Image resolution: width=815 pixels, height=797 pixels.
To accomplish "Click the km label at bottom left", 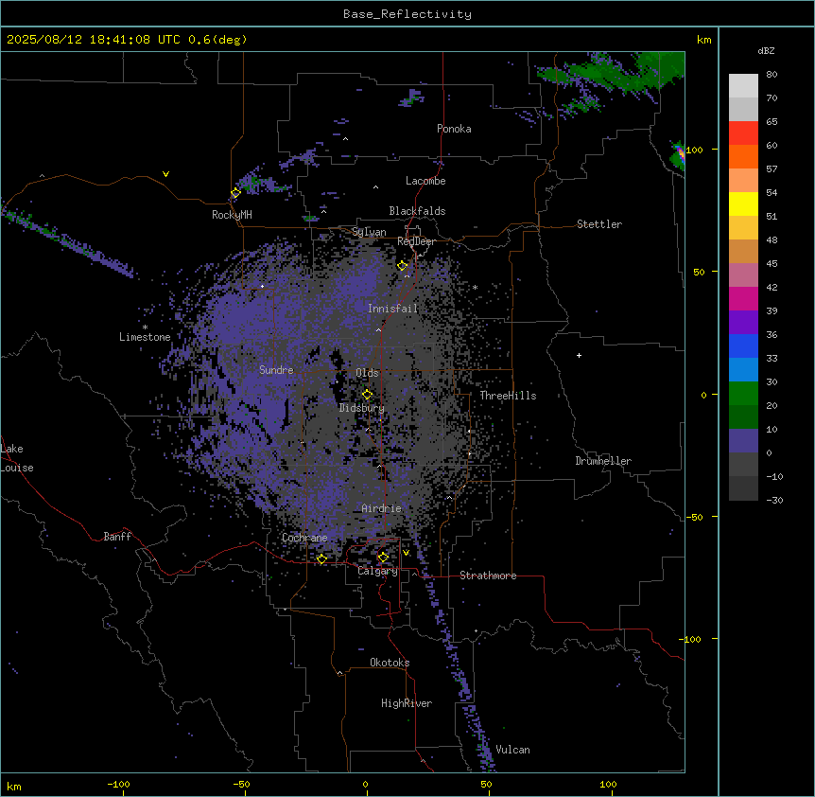I will [14, 786].
